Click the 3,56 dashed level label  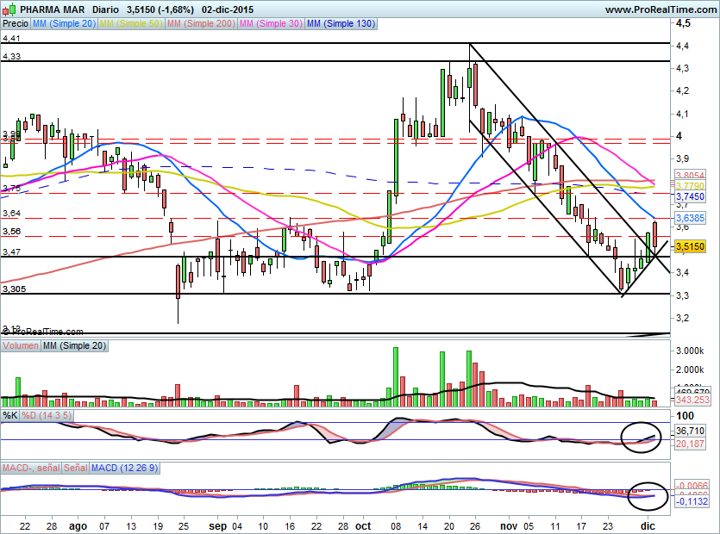tap(11, 231)
